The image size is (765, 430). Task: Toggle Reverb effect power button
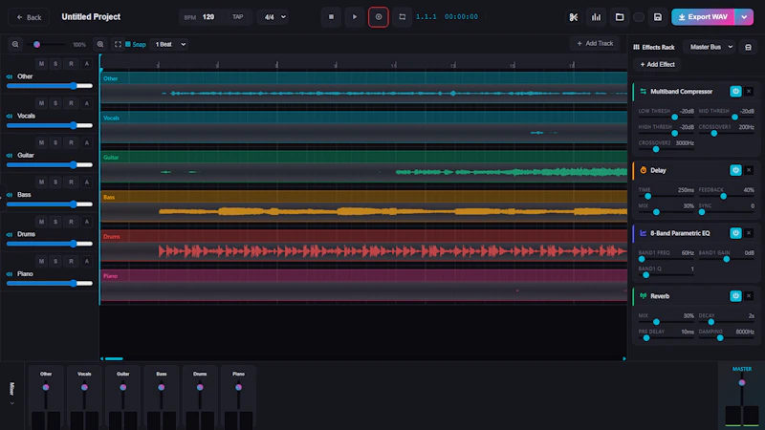(735, 296)
